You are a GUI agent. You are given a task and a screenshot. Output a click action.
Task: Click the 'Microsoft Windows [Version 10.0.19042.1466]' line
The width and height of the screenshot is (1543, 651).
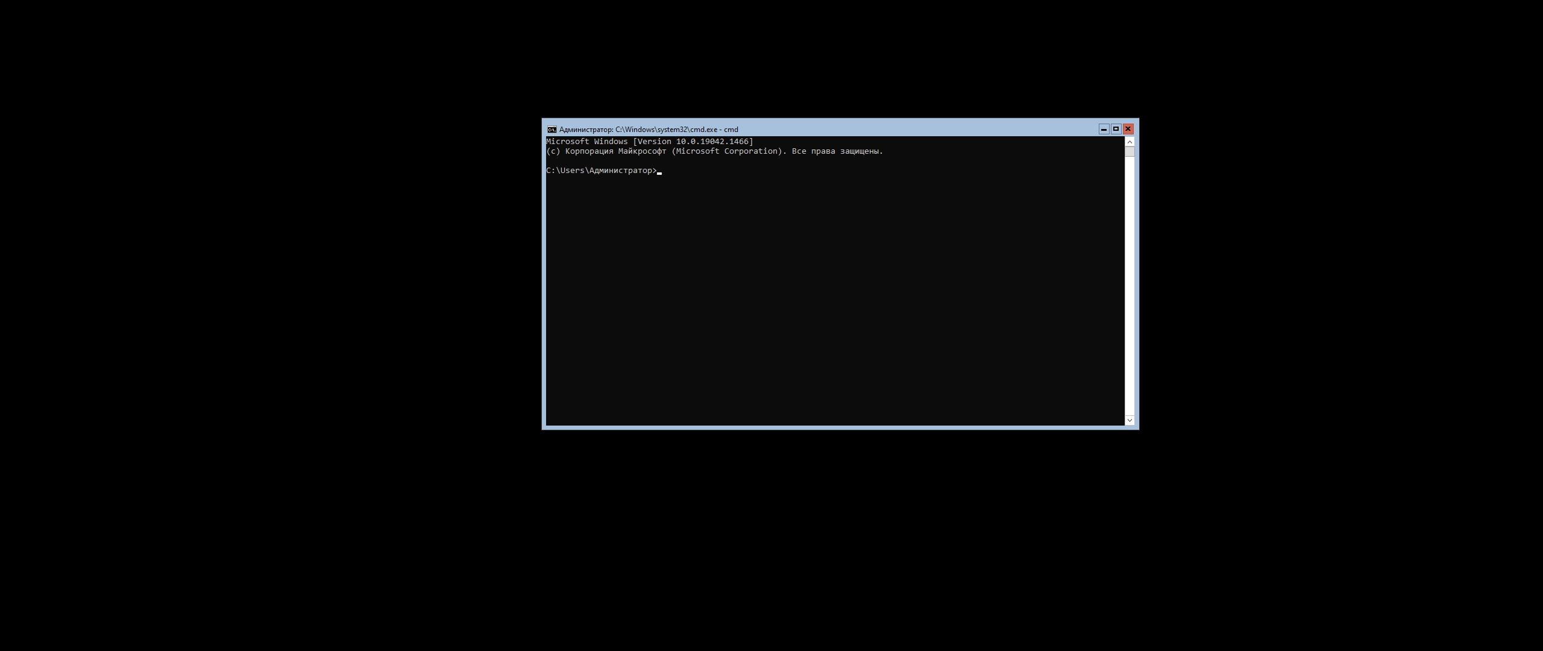[x=650, y=142]
